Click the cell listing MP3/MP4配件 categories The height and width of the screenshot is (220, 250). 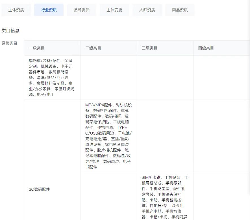pyautogui.click(x=108, y=136)
